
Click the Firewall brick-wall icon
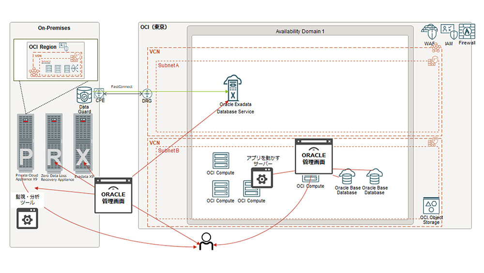[467, 31]
